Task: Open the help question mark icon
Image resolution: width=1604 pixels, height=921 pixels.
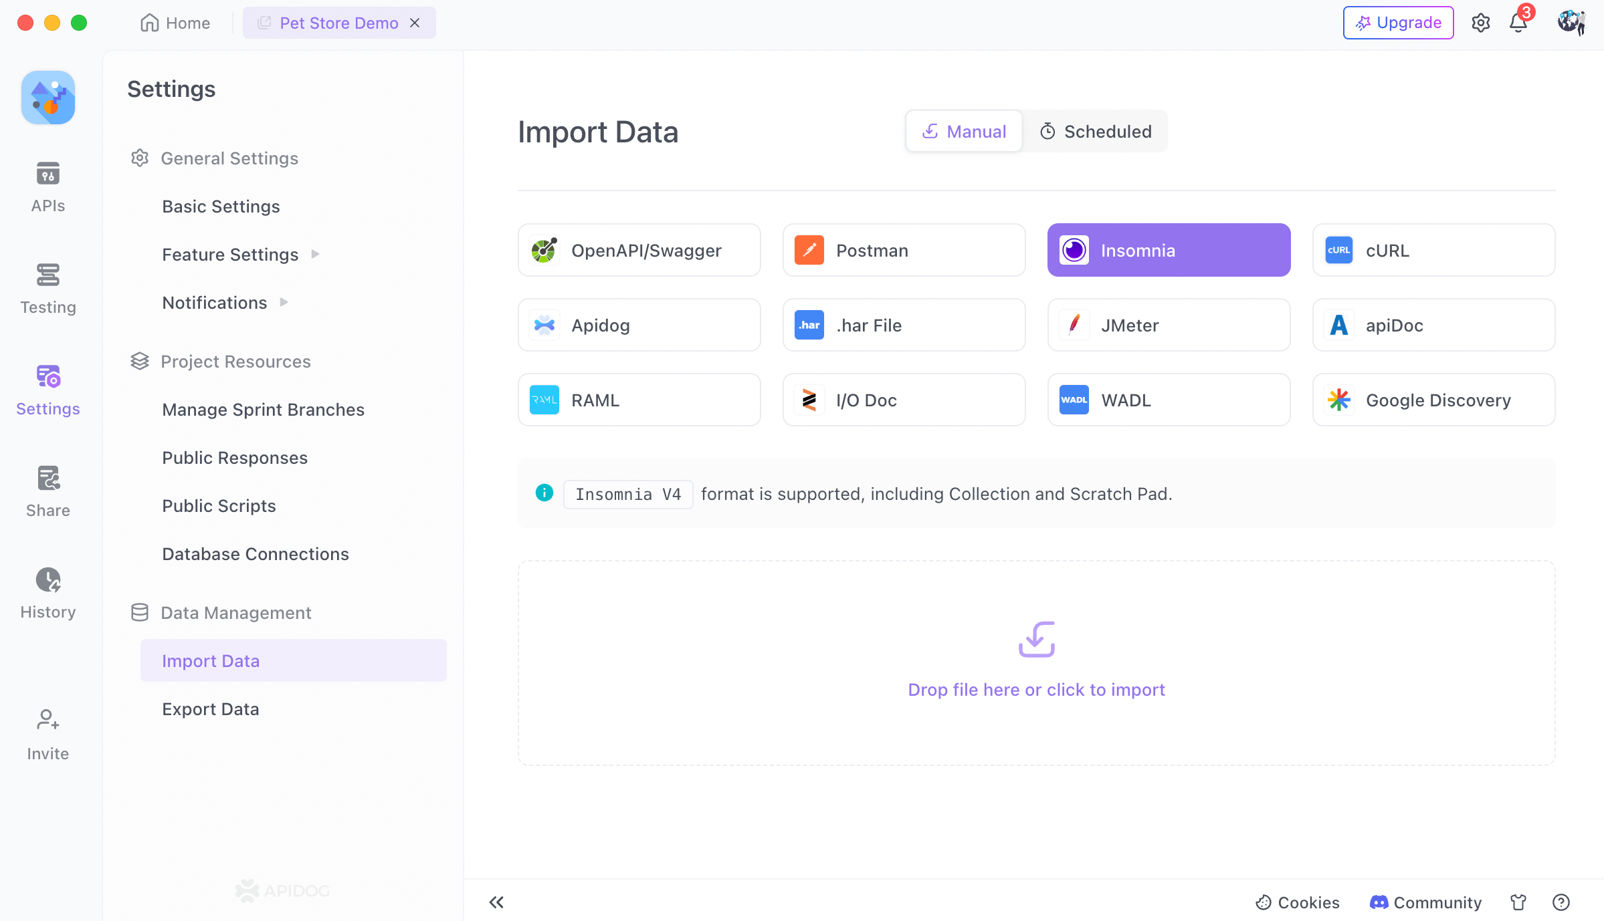Action: coord(1561,902)
